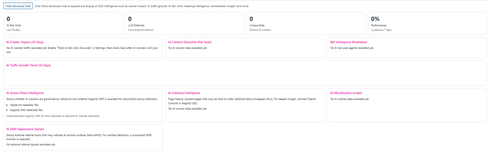Select the AI Access Policy Intelligence heading

click(x=25, y=93)
